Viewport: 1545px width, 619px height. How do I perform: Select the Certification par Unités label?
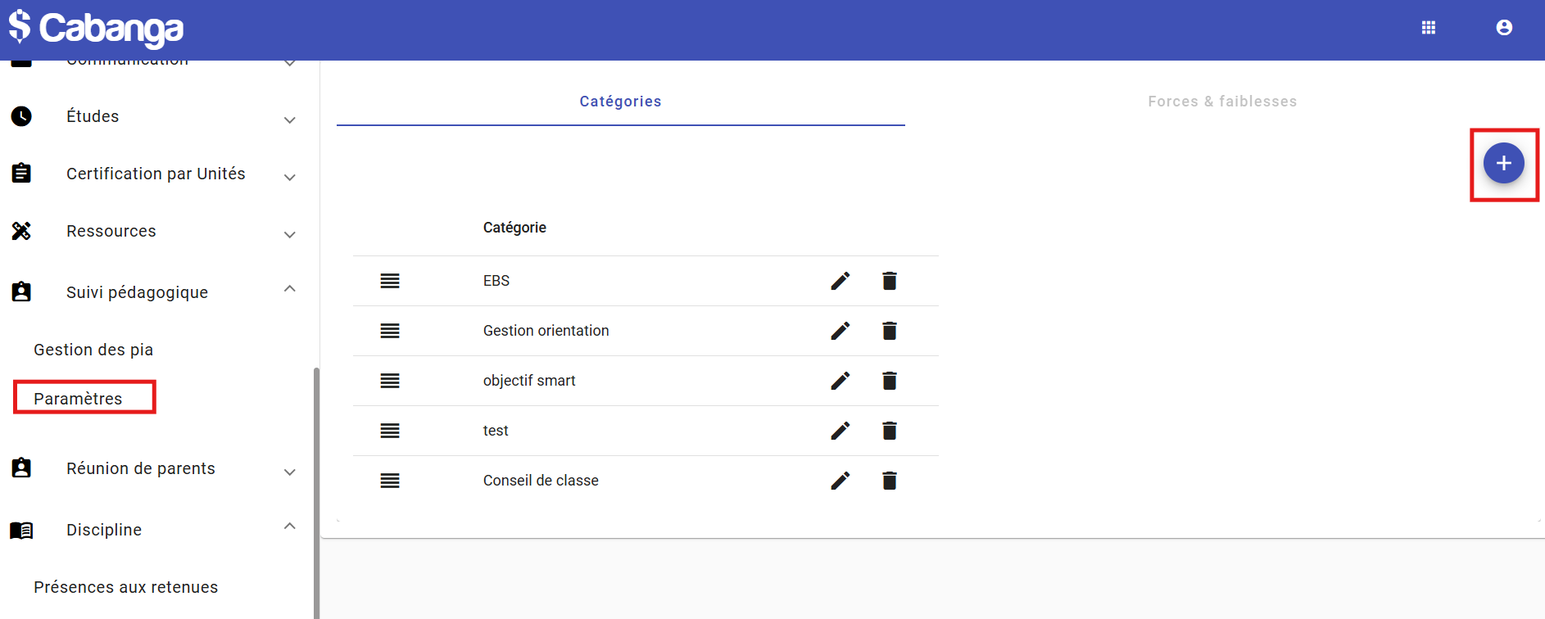(156, 174)
